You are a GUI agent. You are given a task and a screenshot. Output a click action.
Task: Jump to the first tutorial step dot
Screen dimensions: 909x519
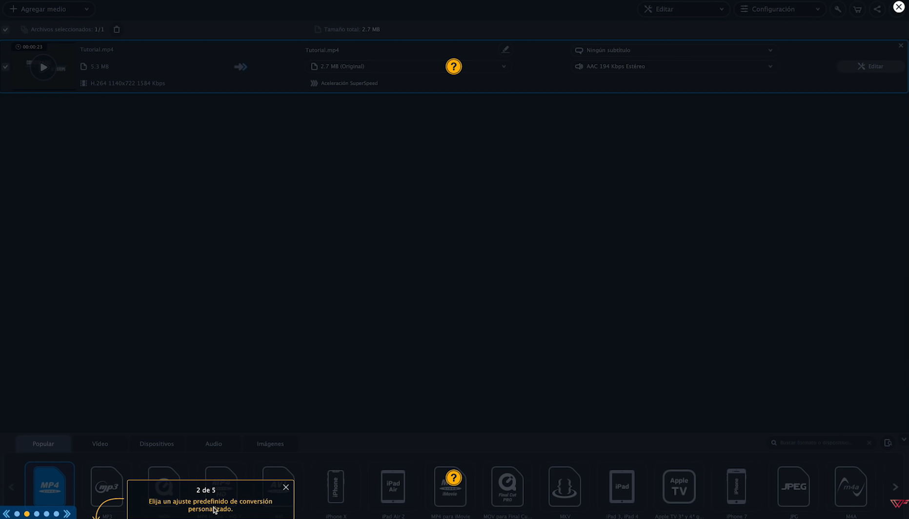(x=17, y=514)
